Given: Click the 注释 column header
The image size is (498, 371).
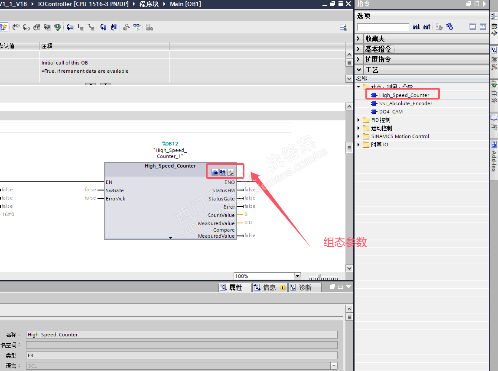Looking at the screenshot, I should [105, 46].
